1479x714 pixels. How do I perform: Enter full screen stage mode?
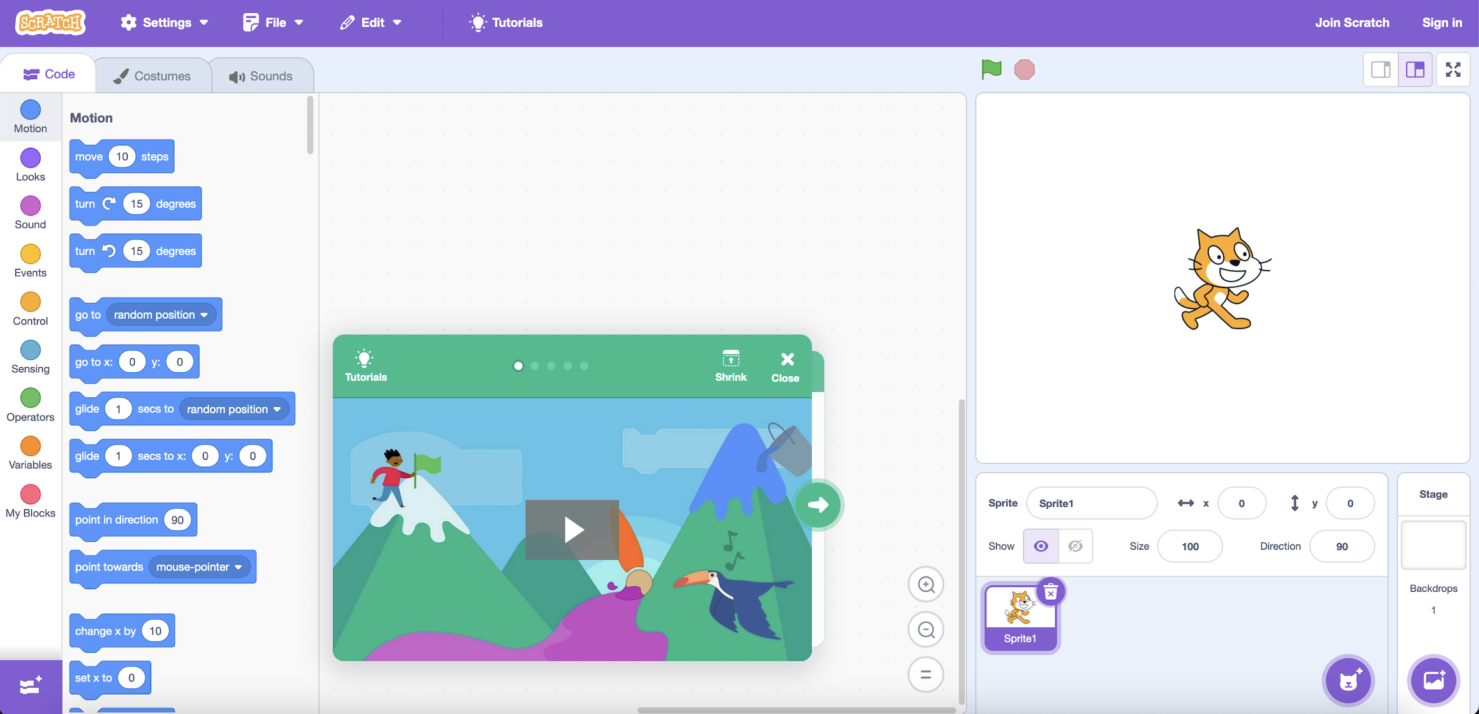1453,69
